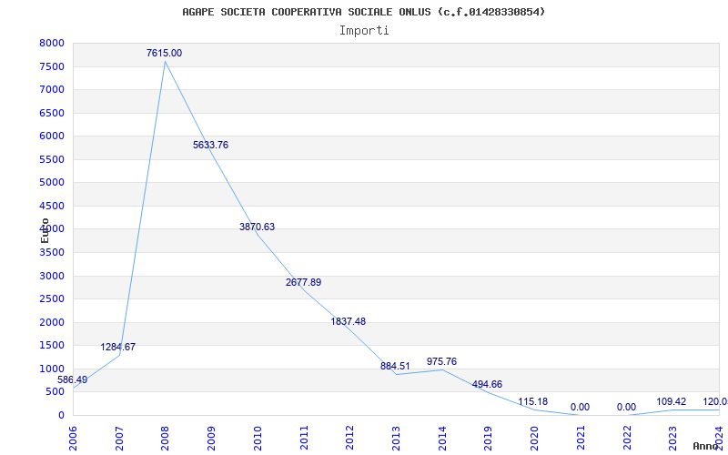This screenshot has width=728, height=455.
Task: Click the y-axis value 8000
Action: click(52, 43)
